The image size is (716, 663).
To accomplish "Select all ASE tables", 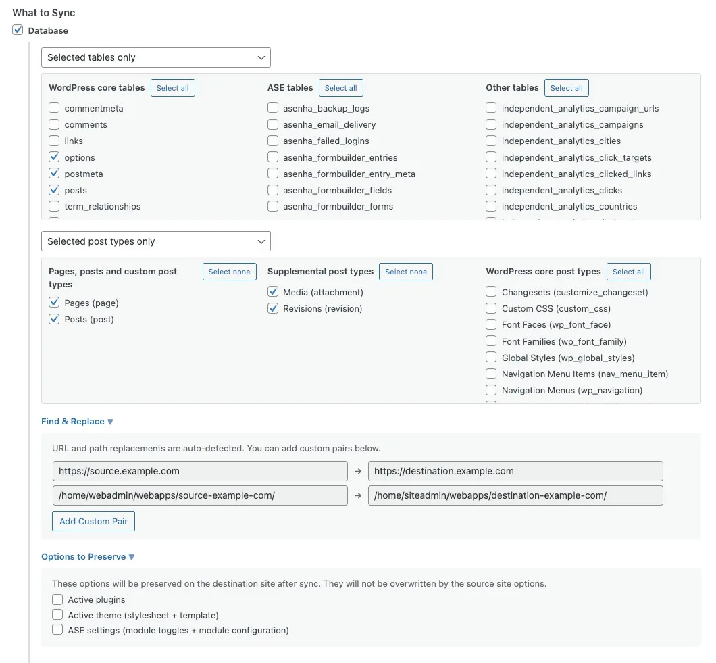I will coord(340,88).
